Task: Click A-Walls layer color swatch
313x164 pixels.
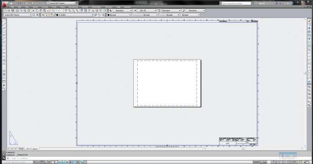Action: point(57,15)
